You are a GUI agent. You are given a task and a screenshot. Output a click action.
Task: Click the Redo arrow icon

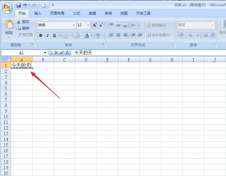tap(35, 5)
